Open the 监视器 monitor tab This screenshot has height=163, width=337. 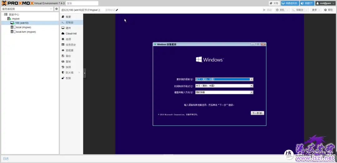click(71, 50)
